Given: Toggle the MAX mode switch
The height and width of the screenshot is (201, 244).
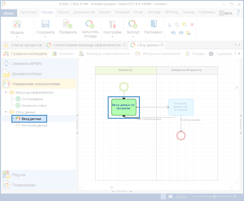Looking at the screenshot, I should click(226, 13).
